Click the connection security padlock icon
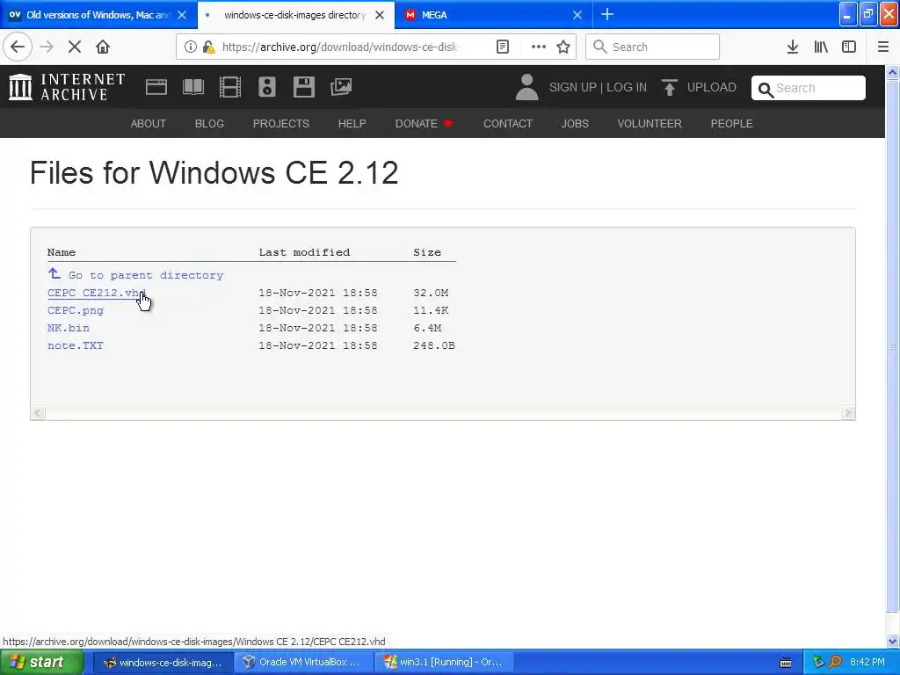Viewport: 900px width, 675px height. 208,47
